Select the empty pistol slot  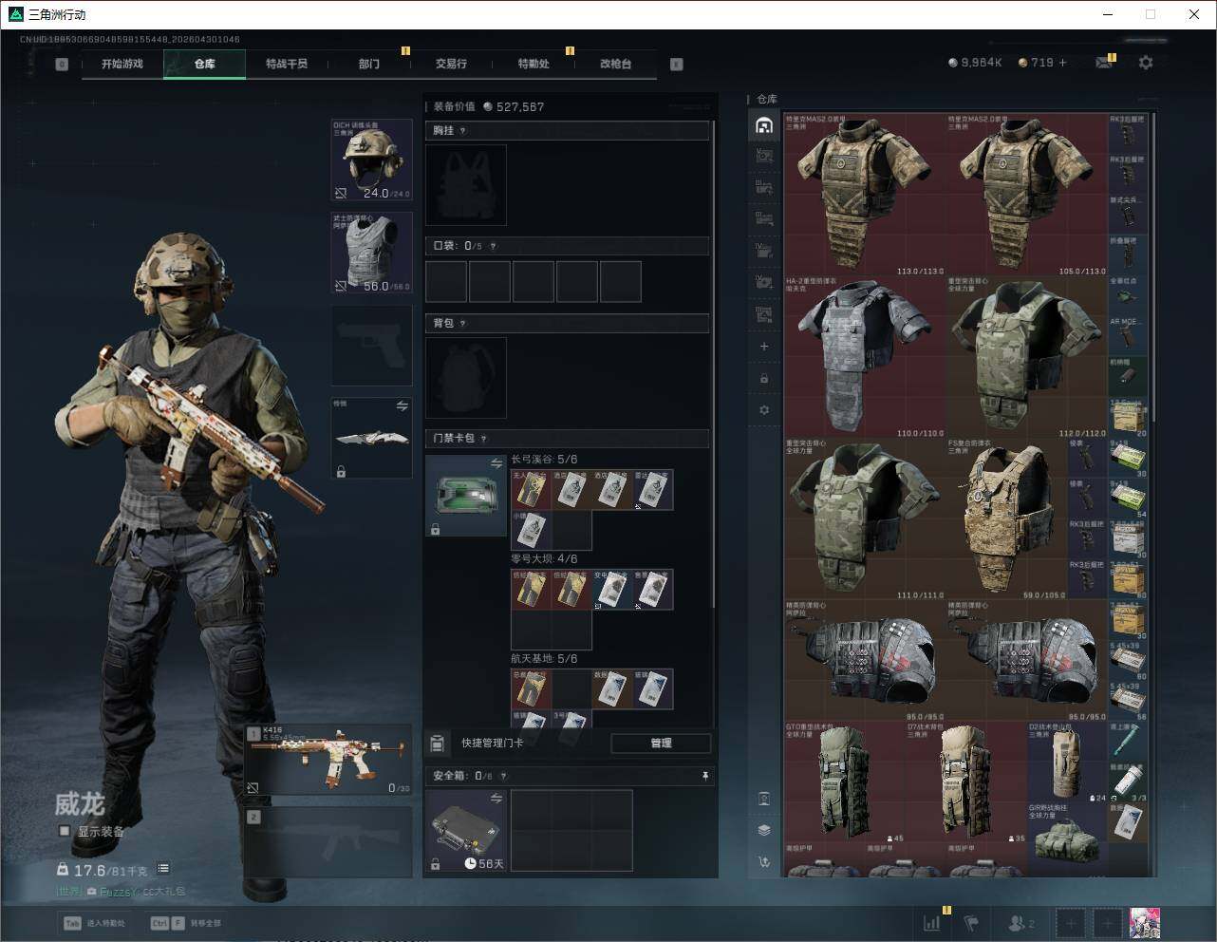[371, 346]
